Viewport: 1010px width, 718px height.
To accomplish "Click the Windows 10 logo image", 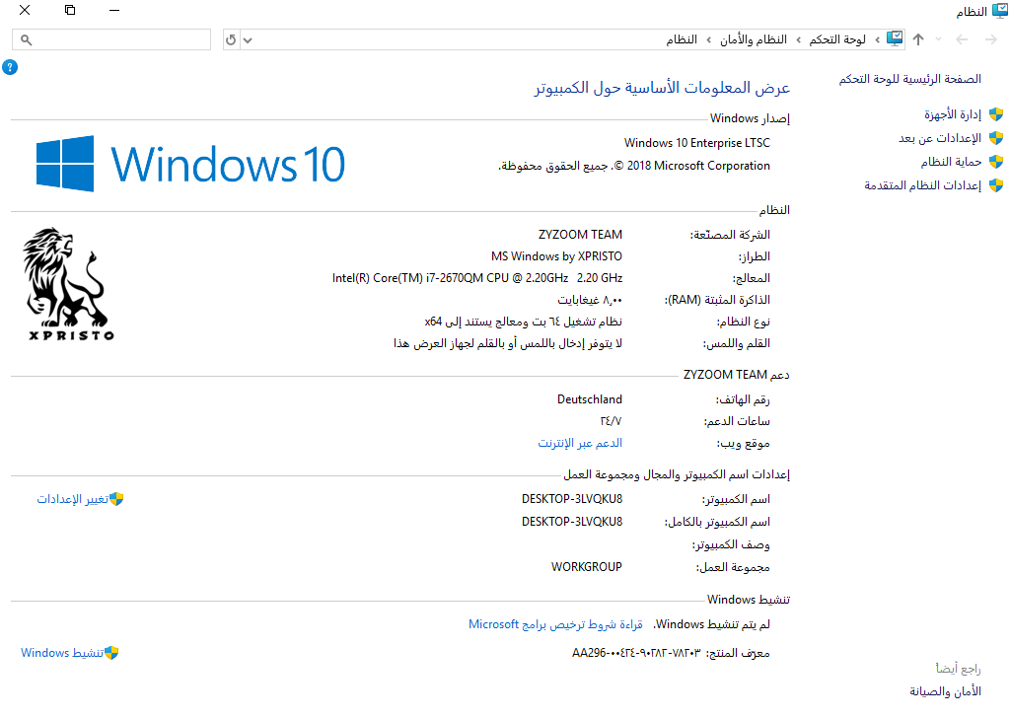I will (190, 164).
